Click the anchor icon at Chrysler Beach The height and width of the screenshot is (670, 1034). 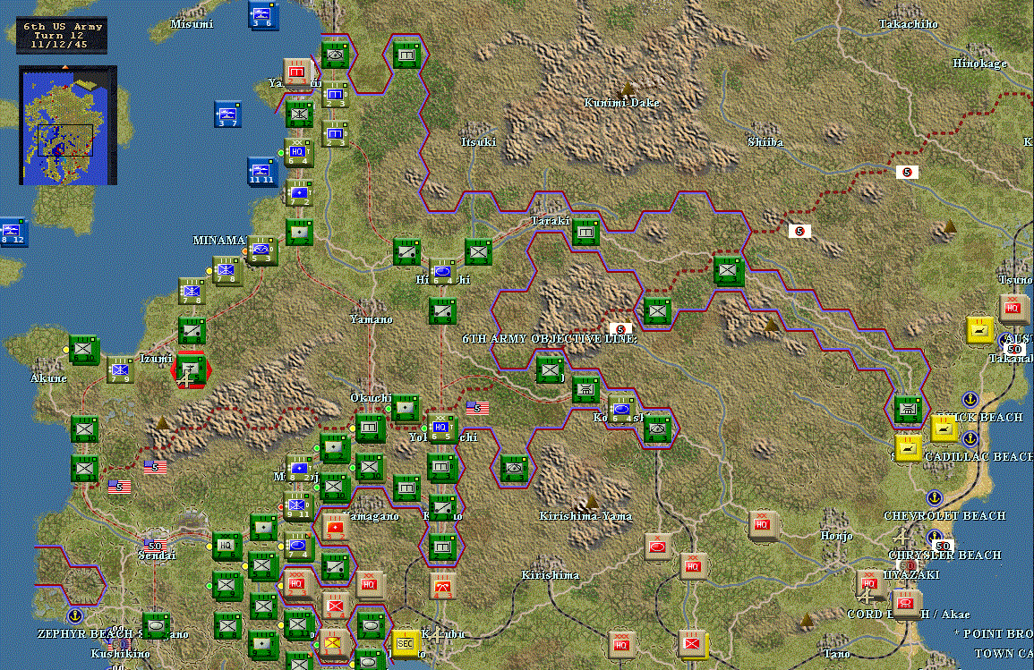[934, 537]
